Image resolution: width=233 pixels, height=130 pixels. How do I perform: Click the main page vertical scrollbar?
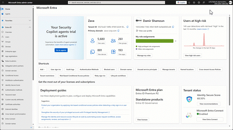coord(230,61)
